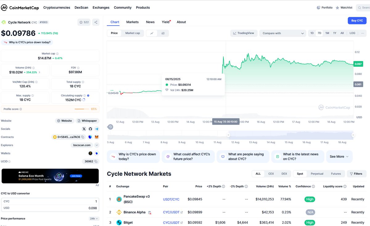This screenshot has height=226, width=370.
Task: Copy the UCID 36962 value
Action: point(96,161)
